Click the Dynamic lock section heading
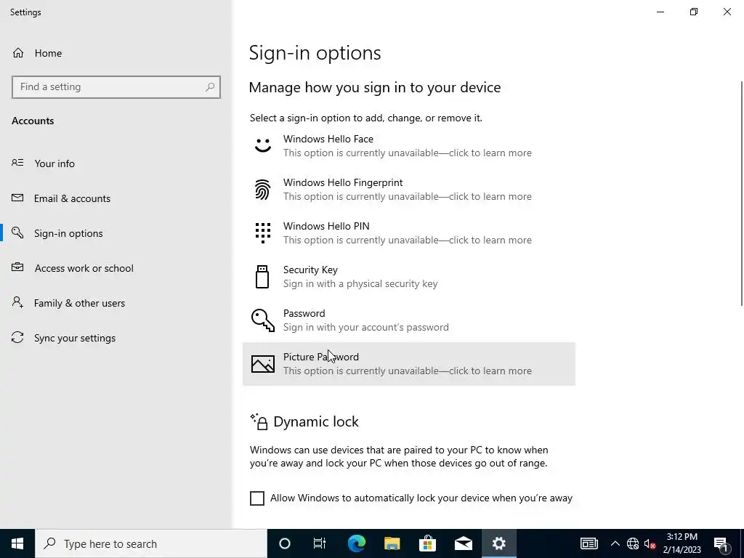Viewport: 744px width, 558px height. tap(316, 421)
